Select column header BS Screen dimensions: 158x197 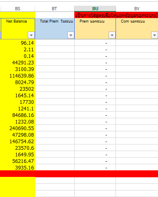pos(18,9)
